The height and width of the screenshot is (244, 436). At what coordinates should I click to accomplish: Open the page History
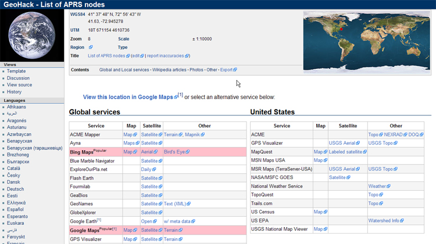click(15, 92)
